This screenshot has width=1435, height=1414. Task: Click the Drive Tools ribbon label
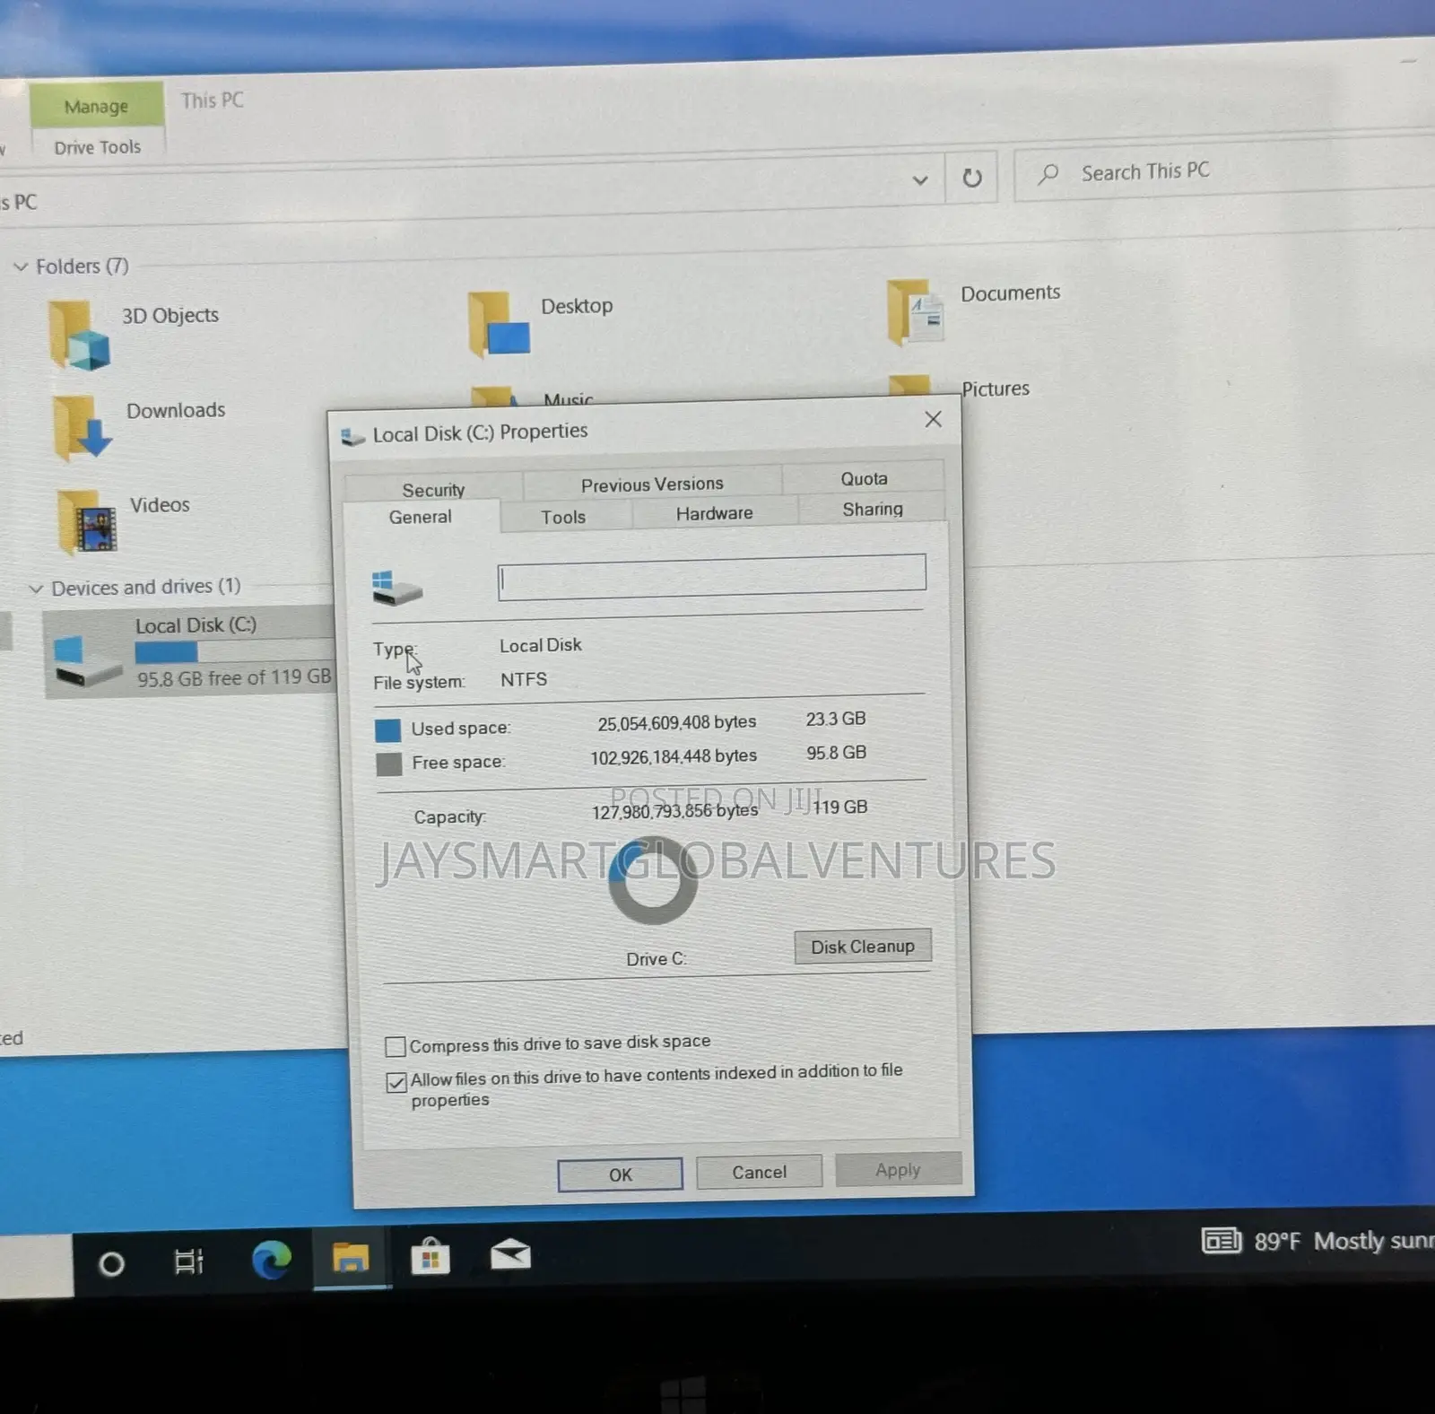pos(97,147)
